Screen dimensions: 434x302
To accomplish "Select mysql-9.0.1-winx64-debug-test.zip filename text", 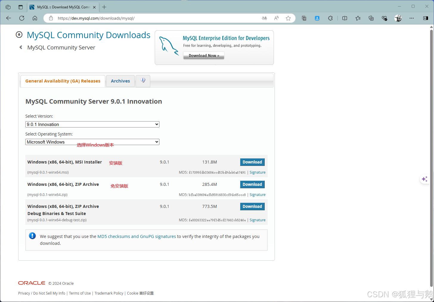I will coord(57,220).
